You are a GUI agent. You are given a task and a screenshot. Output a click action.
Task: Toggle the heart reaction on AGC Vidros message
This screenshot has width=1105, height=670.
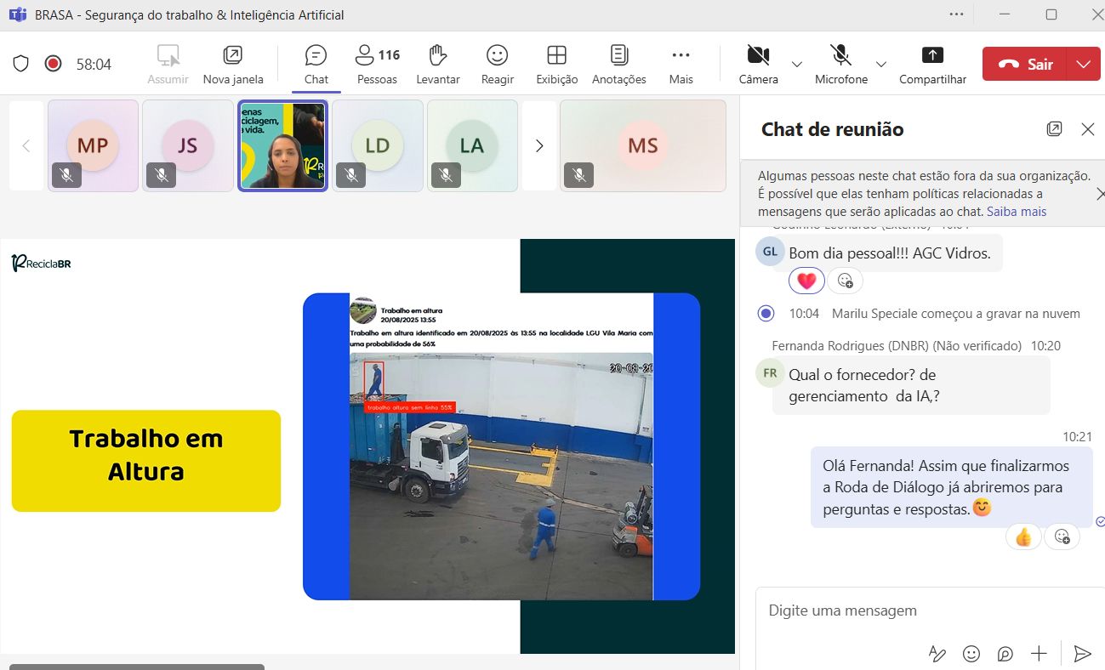pos(806,280)
